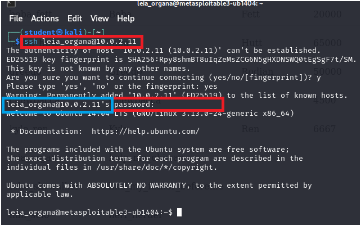Viewport: 361px width, 226px height.
Task: Click the dollar sign prompt symbol
Action: (x=17, y=42)
